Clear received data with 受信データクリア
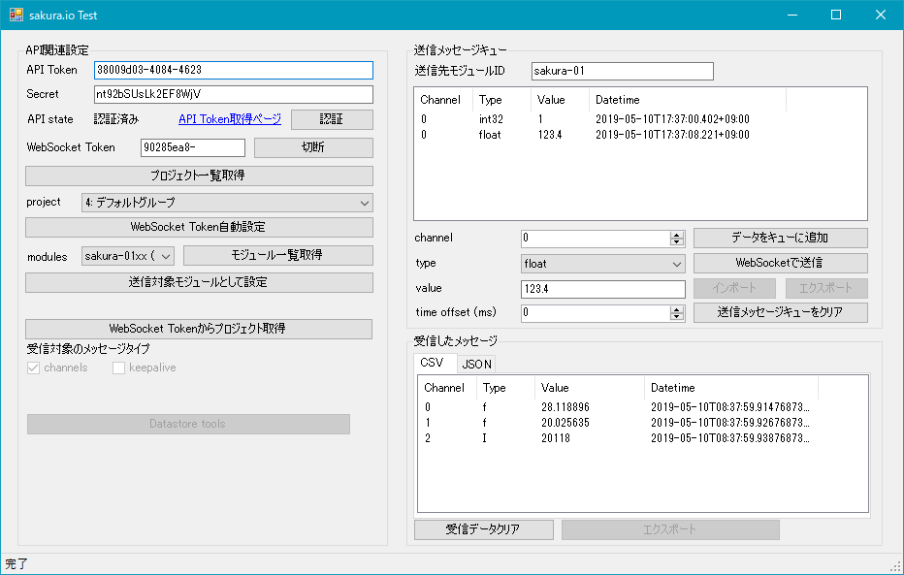904x575 pixels. [x=483, y=529]
